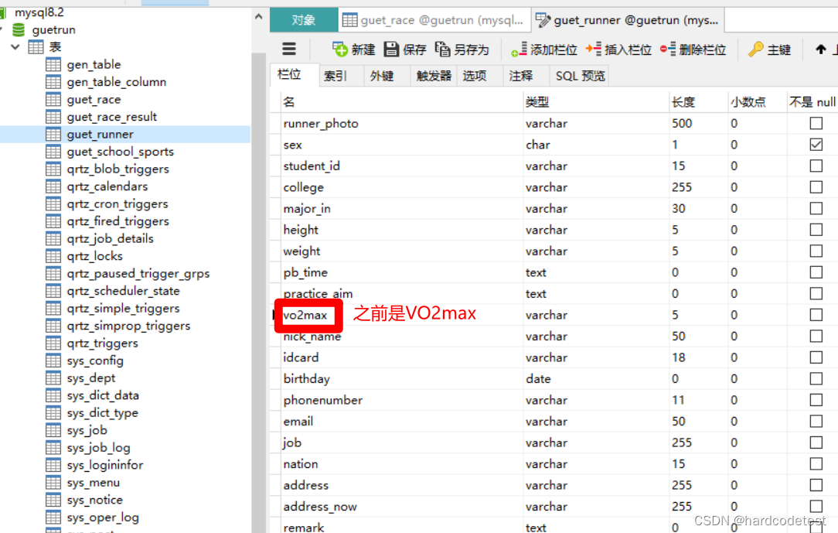
Task: Click the 类型 (Type) column header
Action: (x=596, y=101)
